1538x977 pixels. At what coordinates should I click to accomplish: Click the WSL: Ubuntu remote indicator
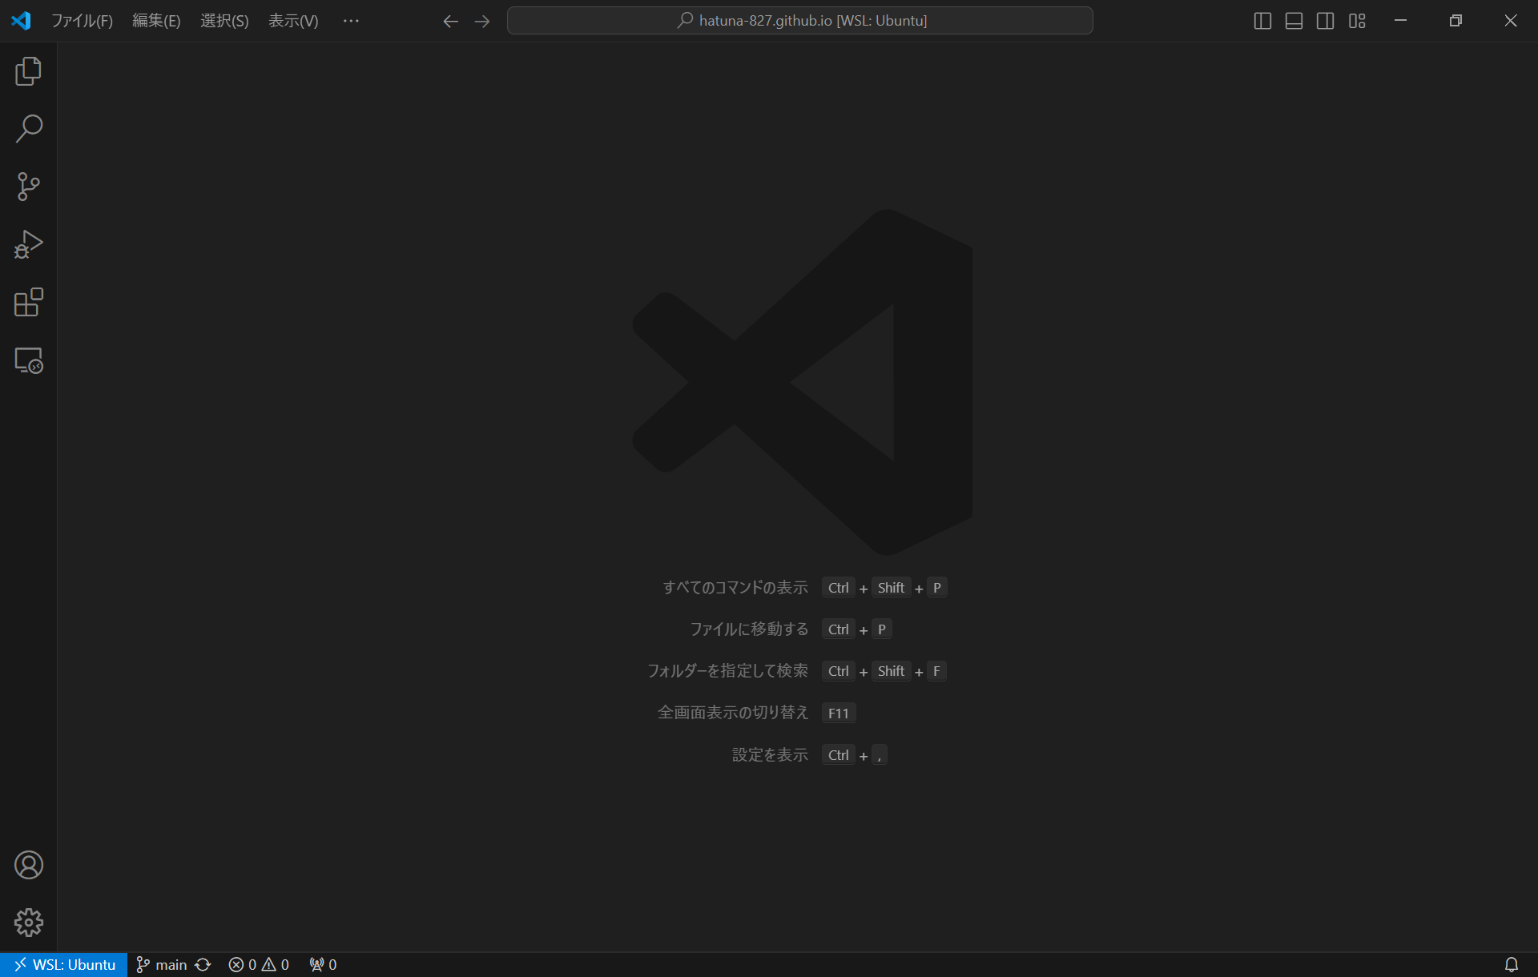tap(64, 964)
